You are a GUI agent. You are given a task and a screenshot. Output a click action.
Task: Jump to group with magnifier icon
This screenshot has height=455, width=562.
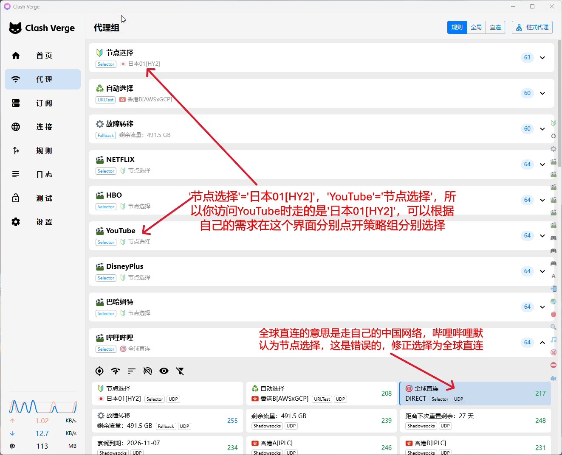click(553, 327)
